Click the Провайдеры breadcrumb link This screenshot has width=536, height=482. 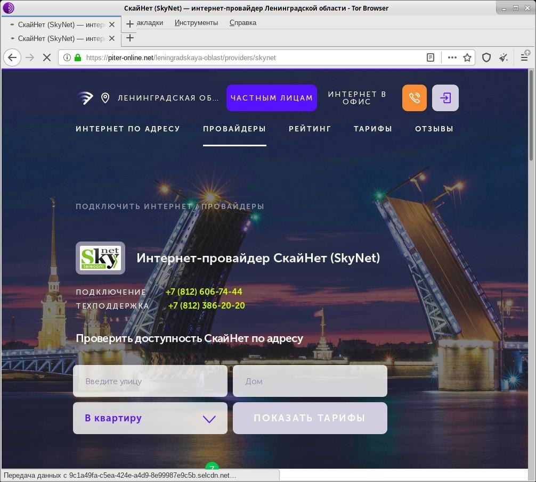tap(232, 206)
